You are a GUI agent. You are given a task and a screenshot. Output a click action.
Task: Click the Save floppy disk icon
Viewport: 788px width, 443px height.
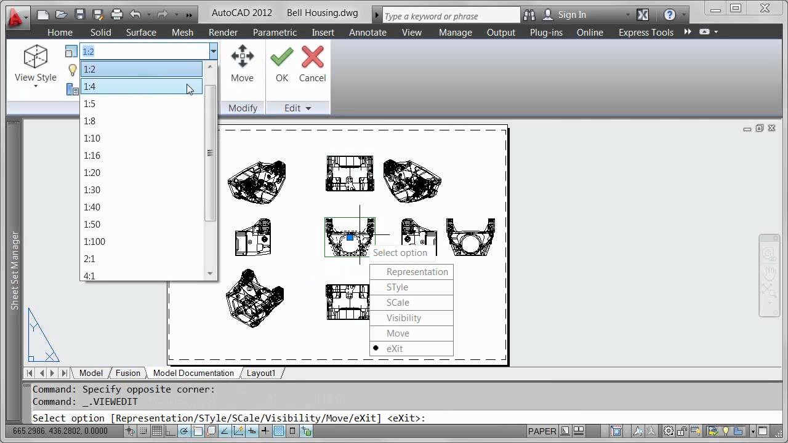79,14
